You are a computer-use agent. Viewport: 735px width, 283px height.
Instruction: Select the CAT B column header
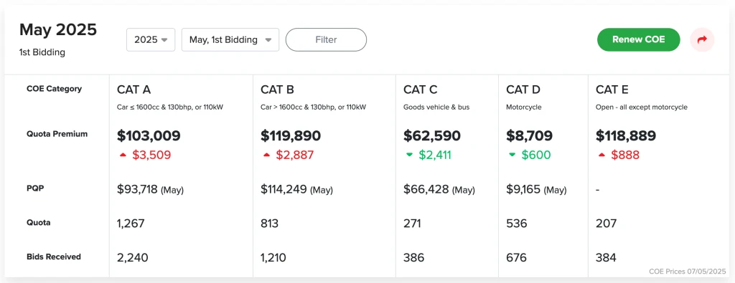278,90
